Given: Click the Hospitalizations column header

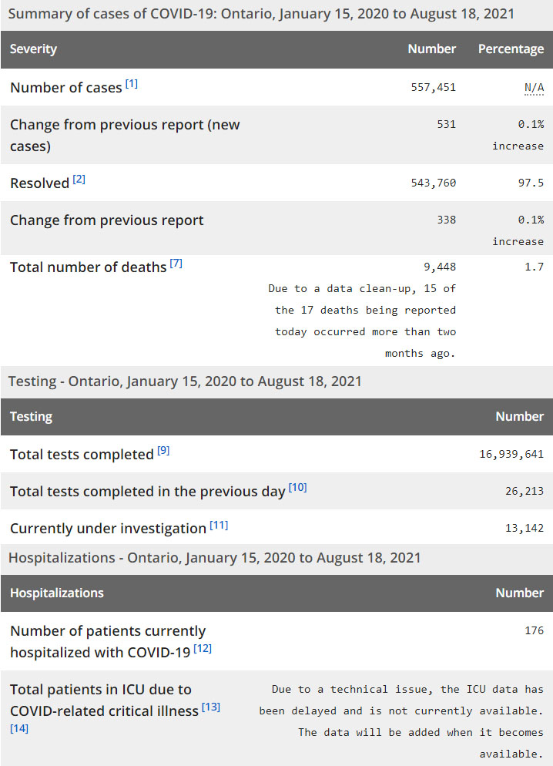Looking at the screenshot, I should point(57,593).
